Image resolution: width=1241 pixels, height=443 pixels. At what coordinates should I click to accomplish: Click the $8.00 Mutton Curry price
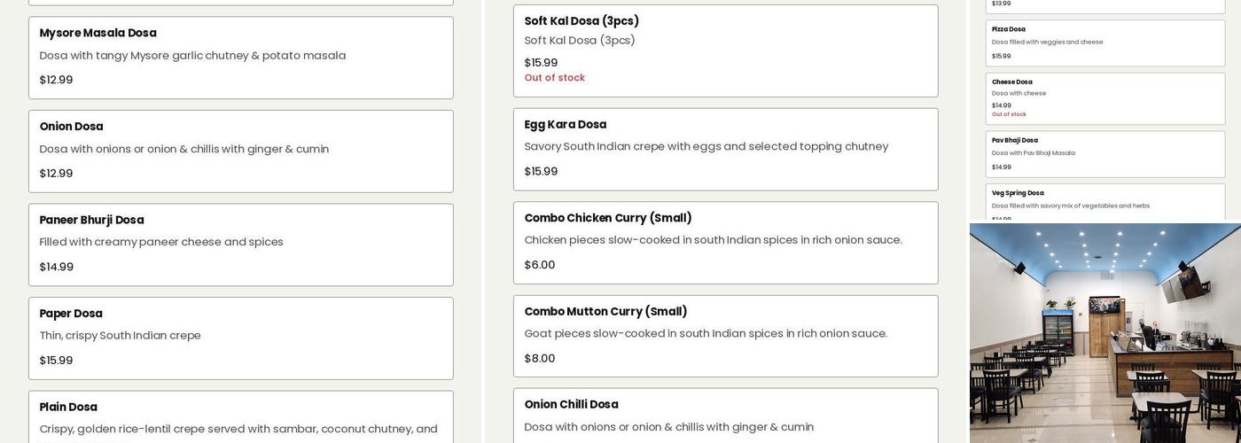pyautogui.click(x=539, y=359)
